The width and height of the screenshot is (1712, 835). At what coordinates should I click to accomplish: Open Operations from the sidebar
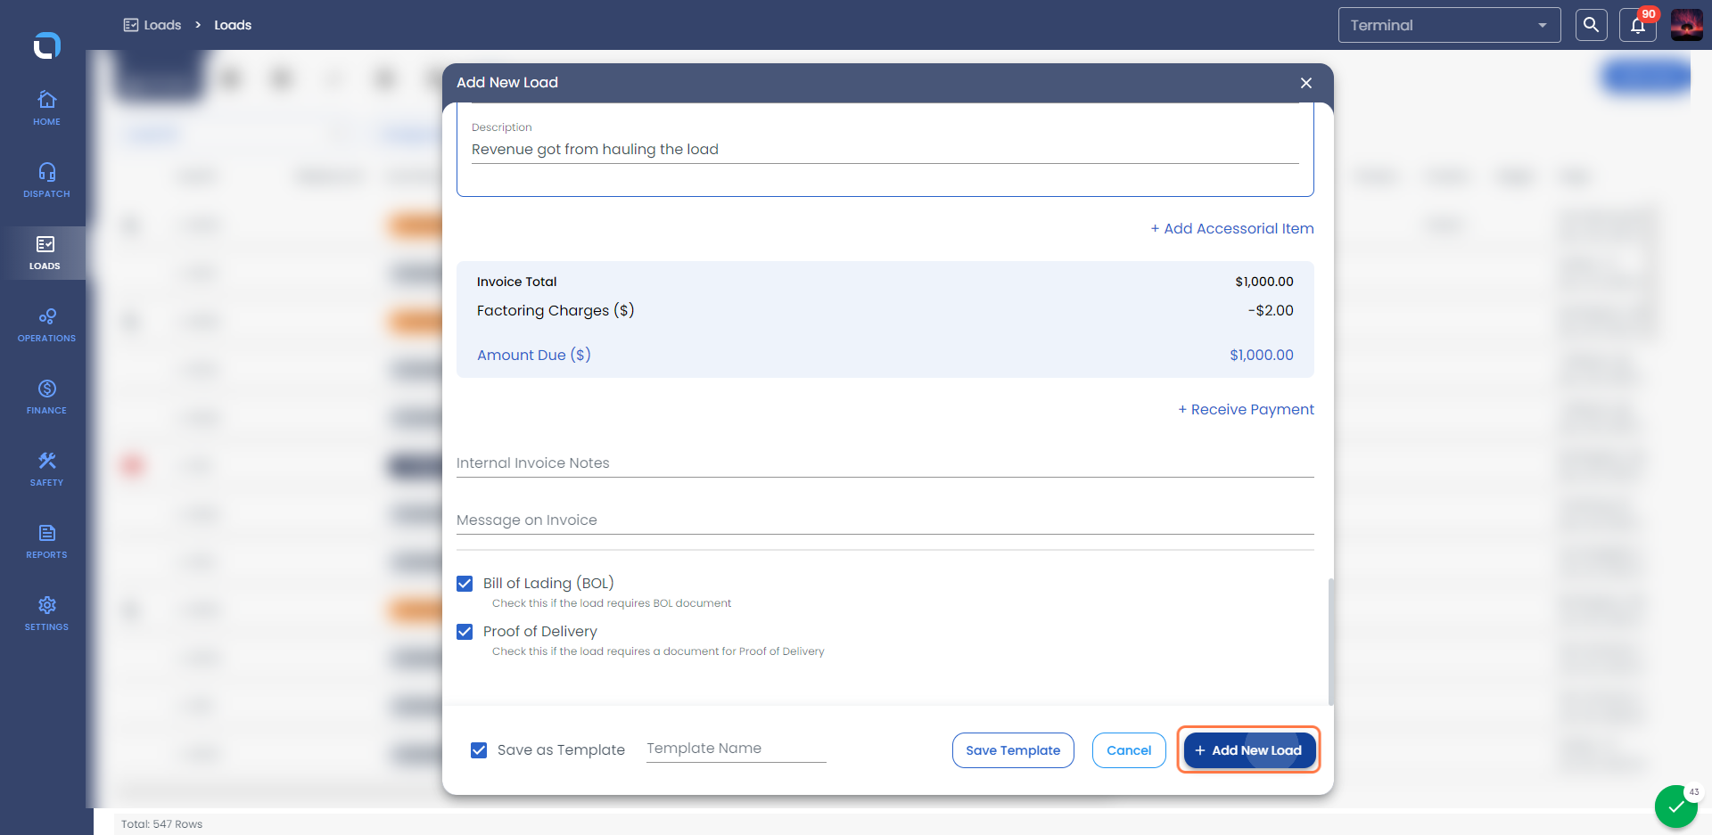click(x=46, y=325)
